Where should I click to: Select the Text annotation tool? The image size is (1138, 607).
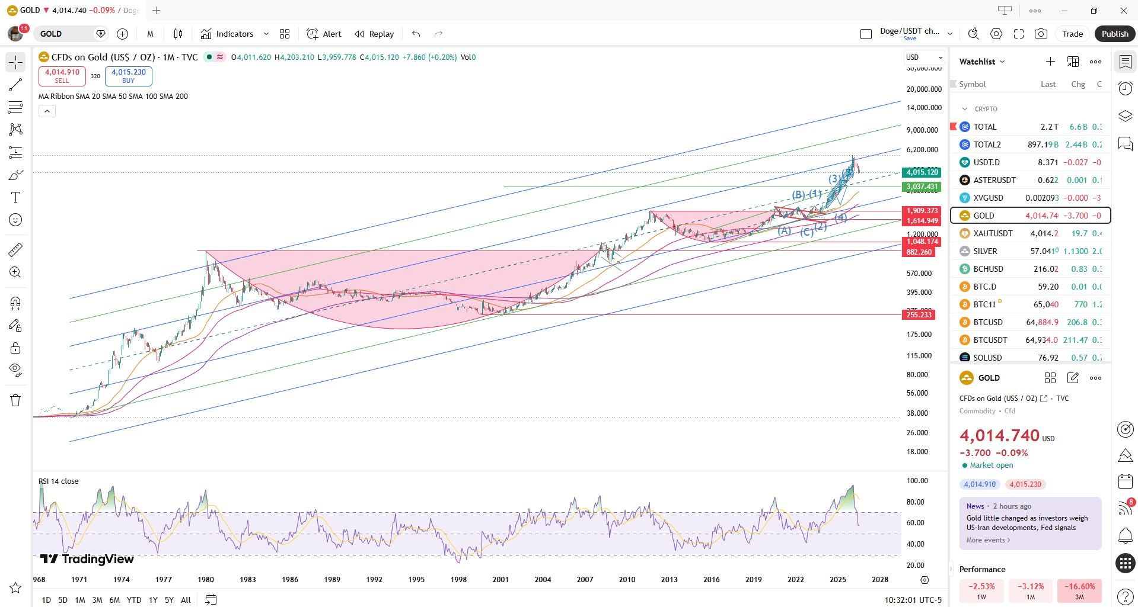point(15,197)
